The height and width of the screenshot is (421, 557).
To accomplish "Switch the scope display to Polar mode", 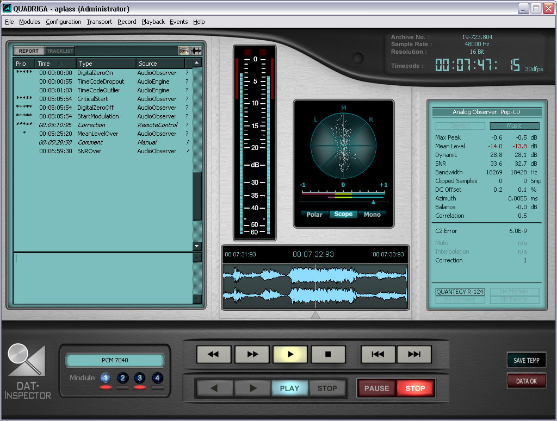I will click(x=314, y=214).
